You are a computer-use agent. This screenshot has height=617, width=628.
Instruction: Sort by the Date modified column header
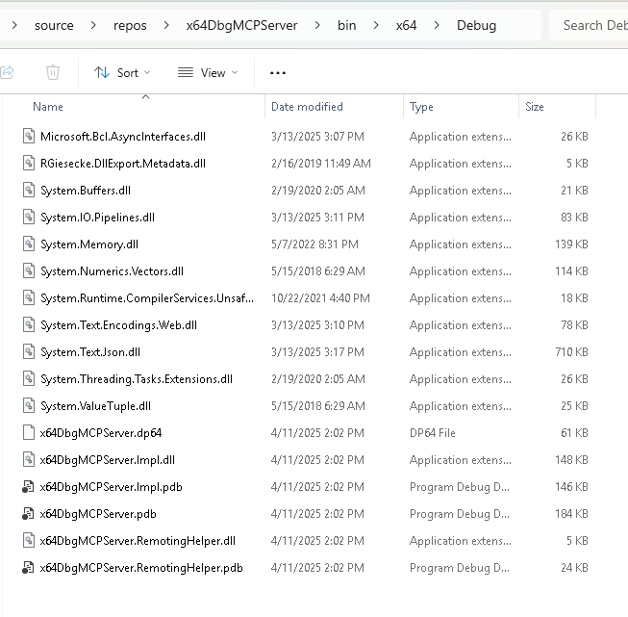pyautogui.click(x=307, y=107)
